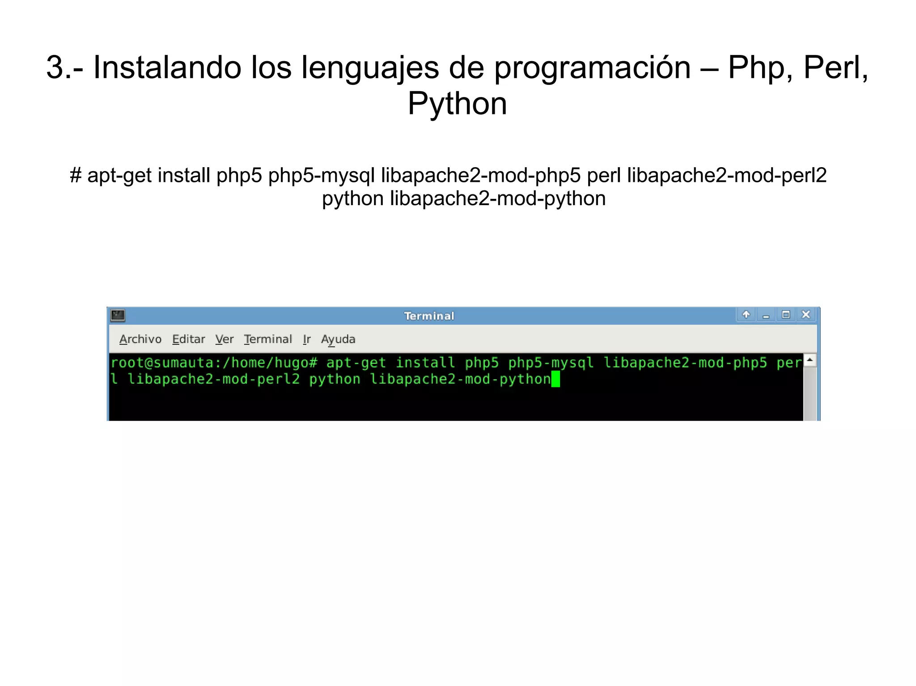
Task: Click the 'php5-mysql' text in the terminal
Action: (551, 362)
